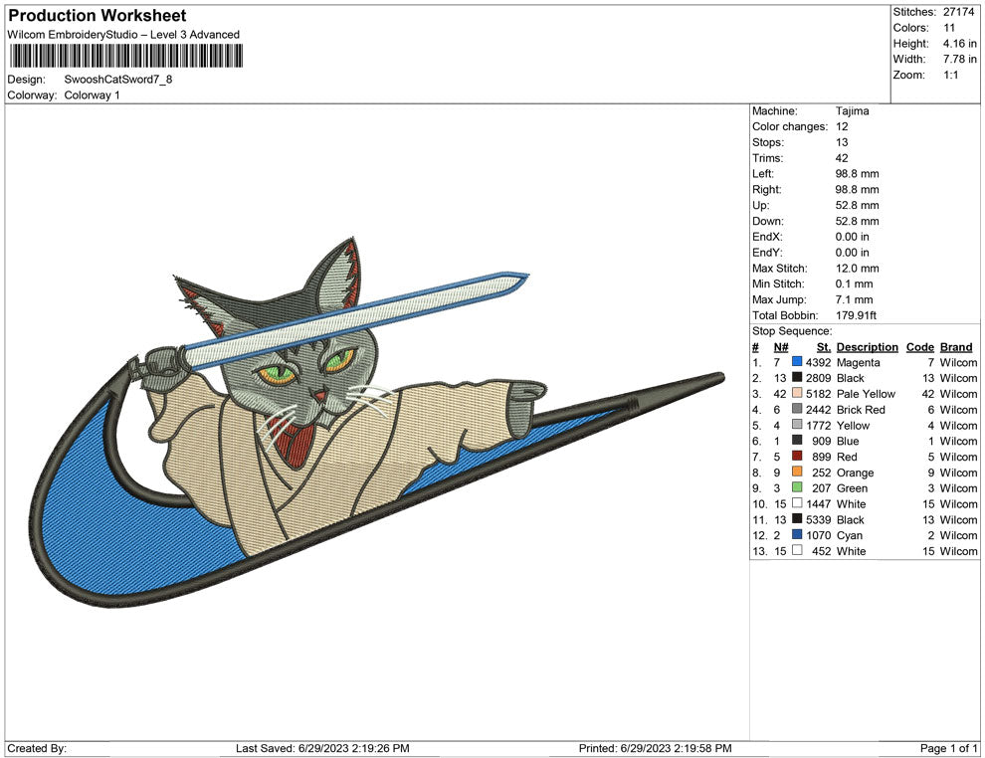Select the Pale Yellow description text

[866, 394]
